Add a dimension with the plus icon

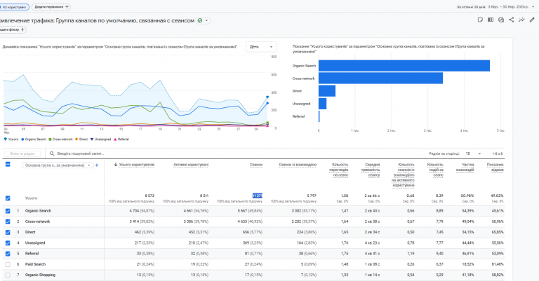pos(97,165)
